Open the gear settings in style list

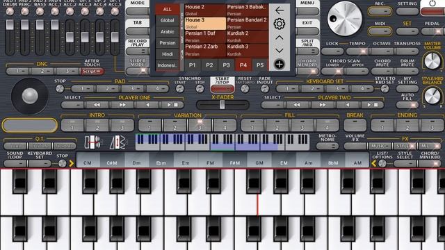coord(280,24)
